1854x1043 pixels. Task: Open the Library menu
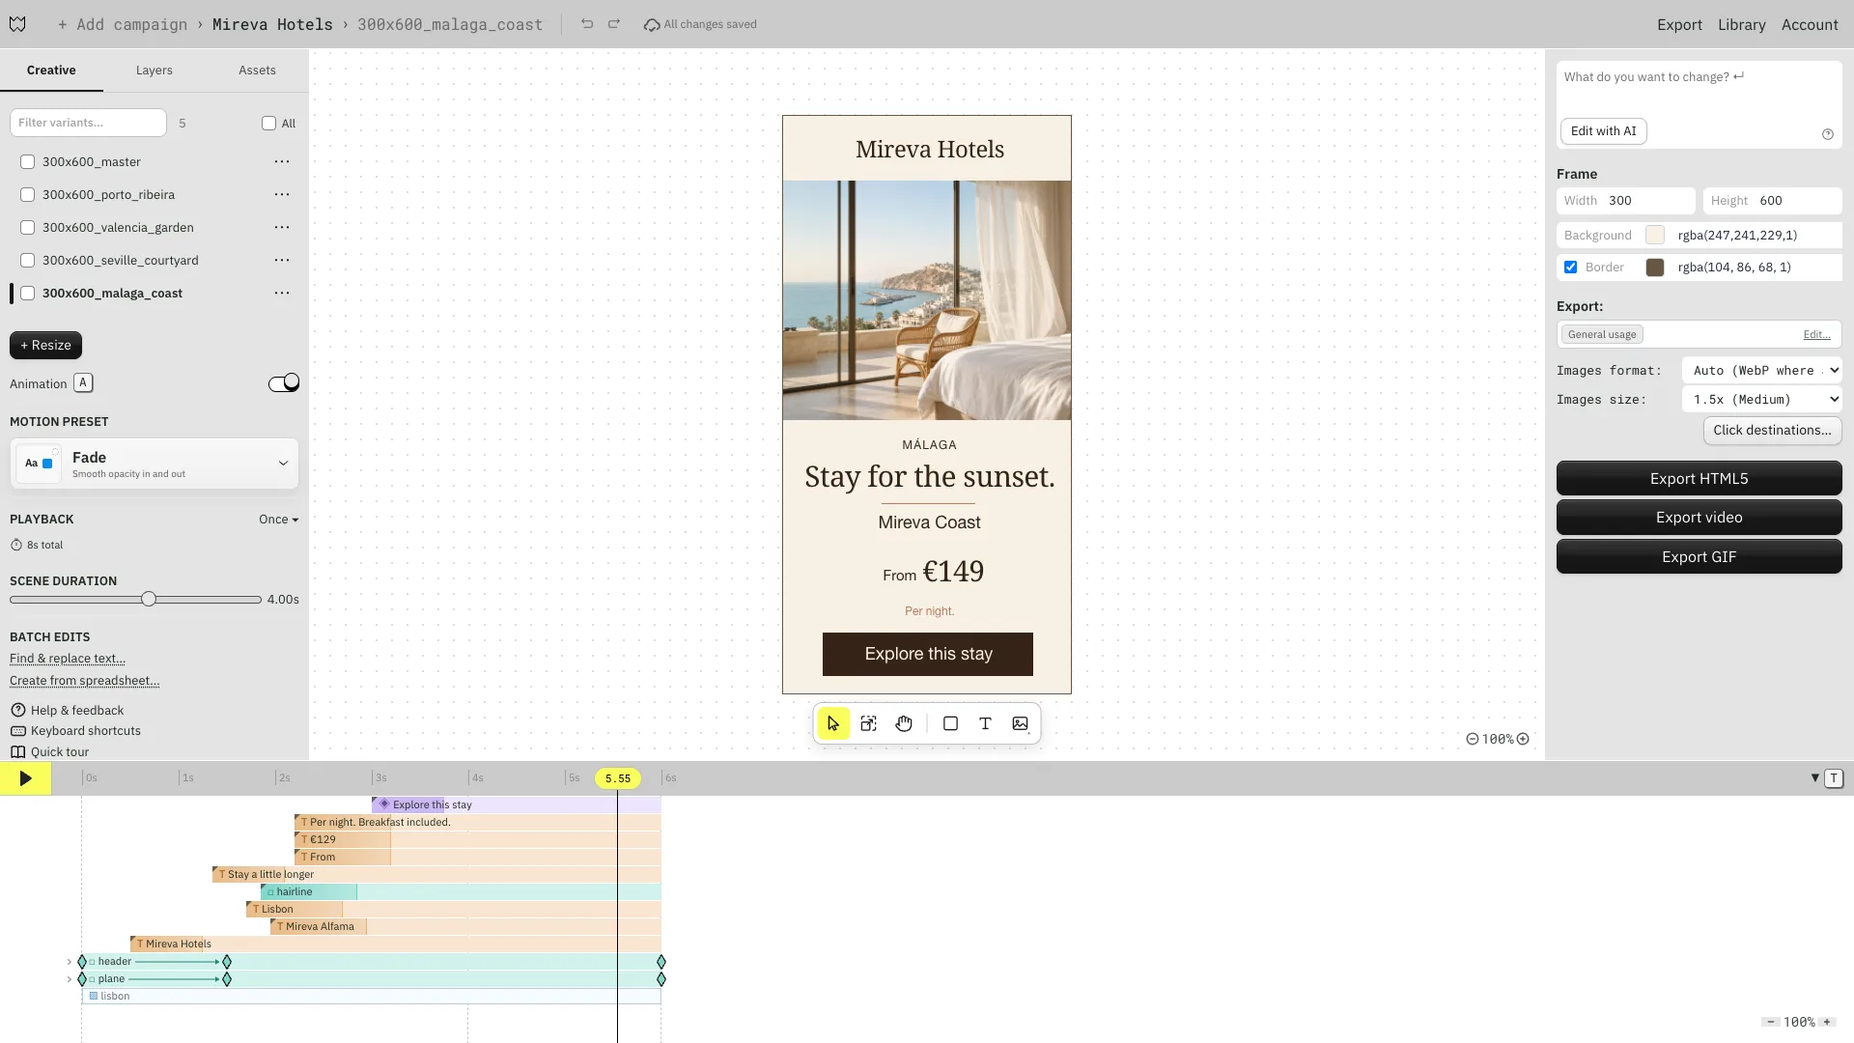[1741, 25]
